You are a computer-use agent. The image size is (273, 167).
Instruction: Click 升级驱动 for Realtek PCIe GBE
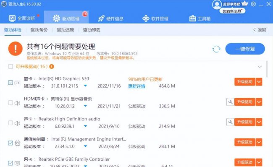tap(245, 162)
